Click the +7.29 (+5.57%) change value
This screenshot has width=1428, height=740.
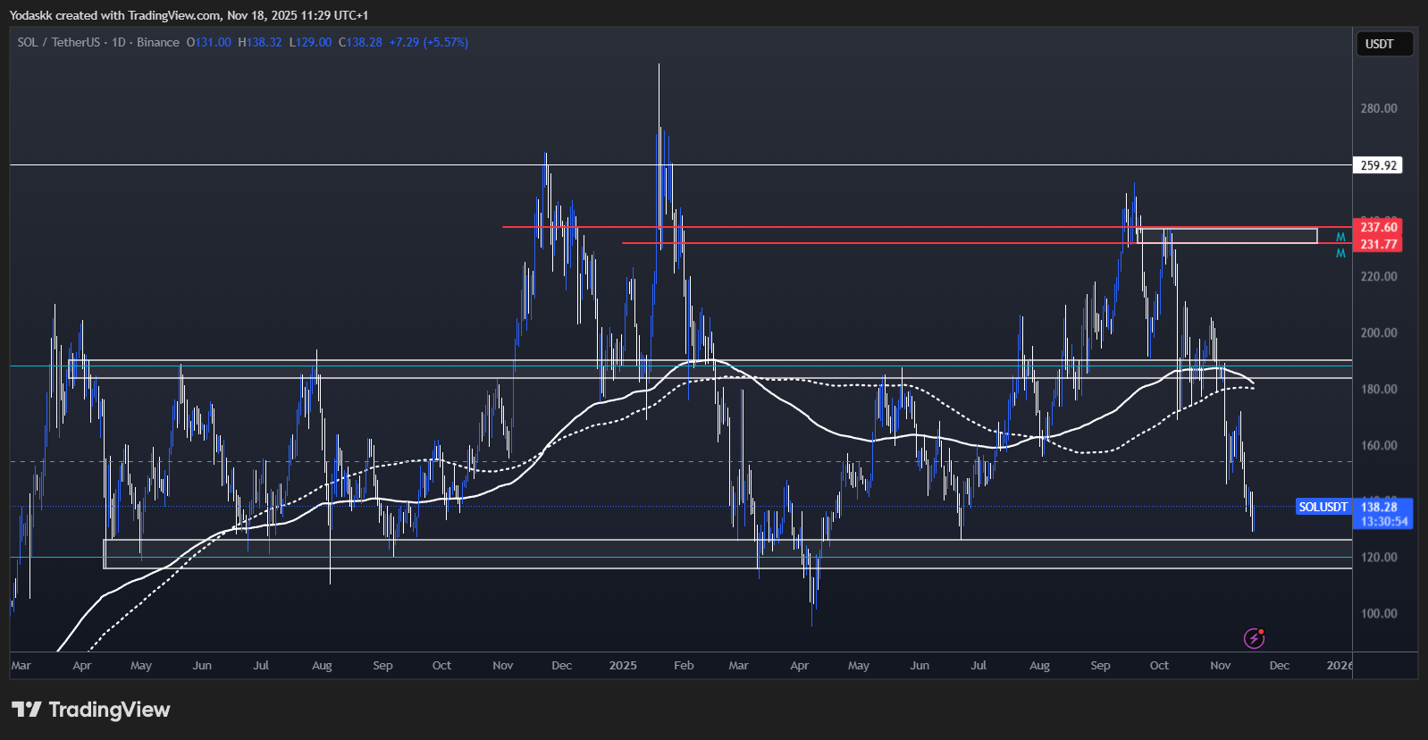(429, 42)
